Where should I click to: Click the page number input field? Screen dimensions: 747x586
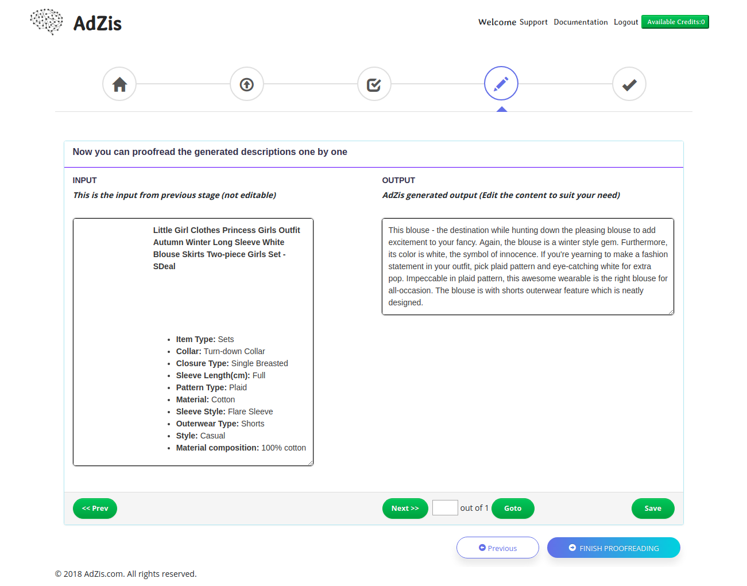tap(445, 508)
